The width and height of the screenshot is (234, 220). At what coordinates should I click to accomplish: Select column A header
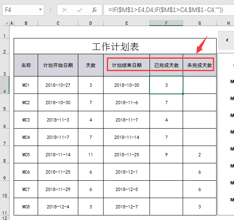tap(12, 23)
